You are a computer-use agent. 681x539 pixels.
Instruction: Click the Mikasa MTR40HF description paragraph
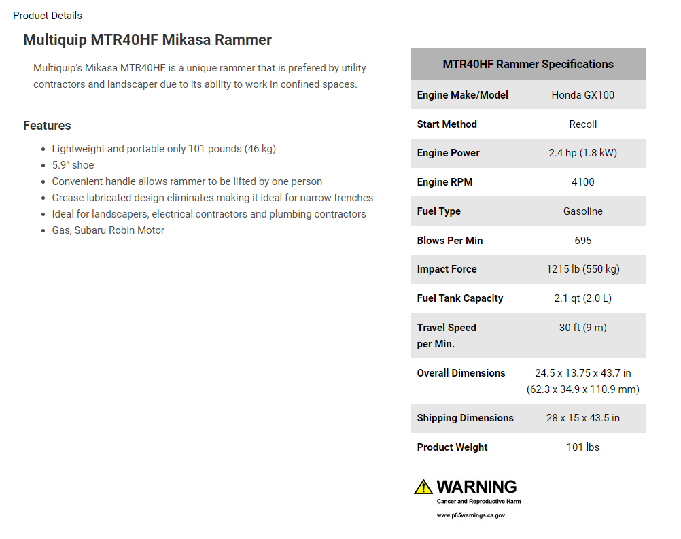(x=200, y=76)
